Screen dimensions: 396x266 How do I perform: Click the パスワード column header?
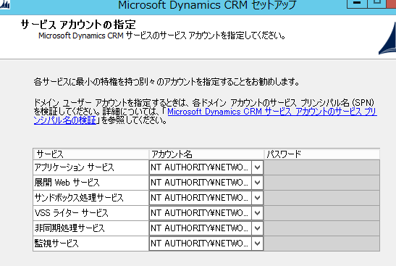click(x=321, y=154)
